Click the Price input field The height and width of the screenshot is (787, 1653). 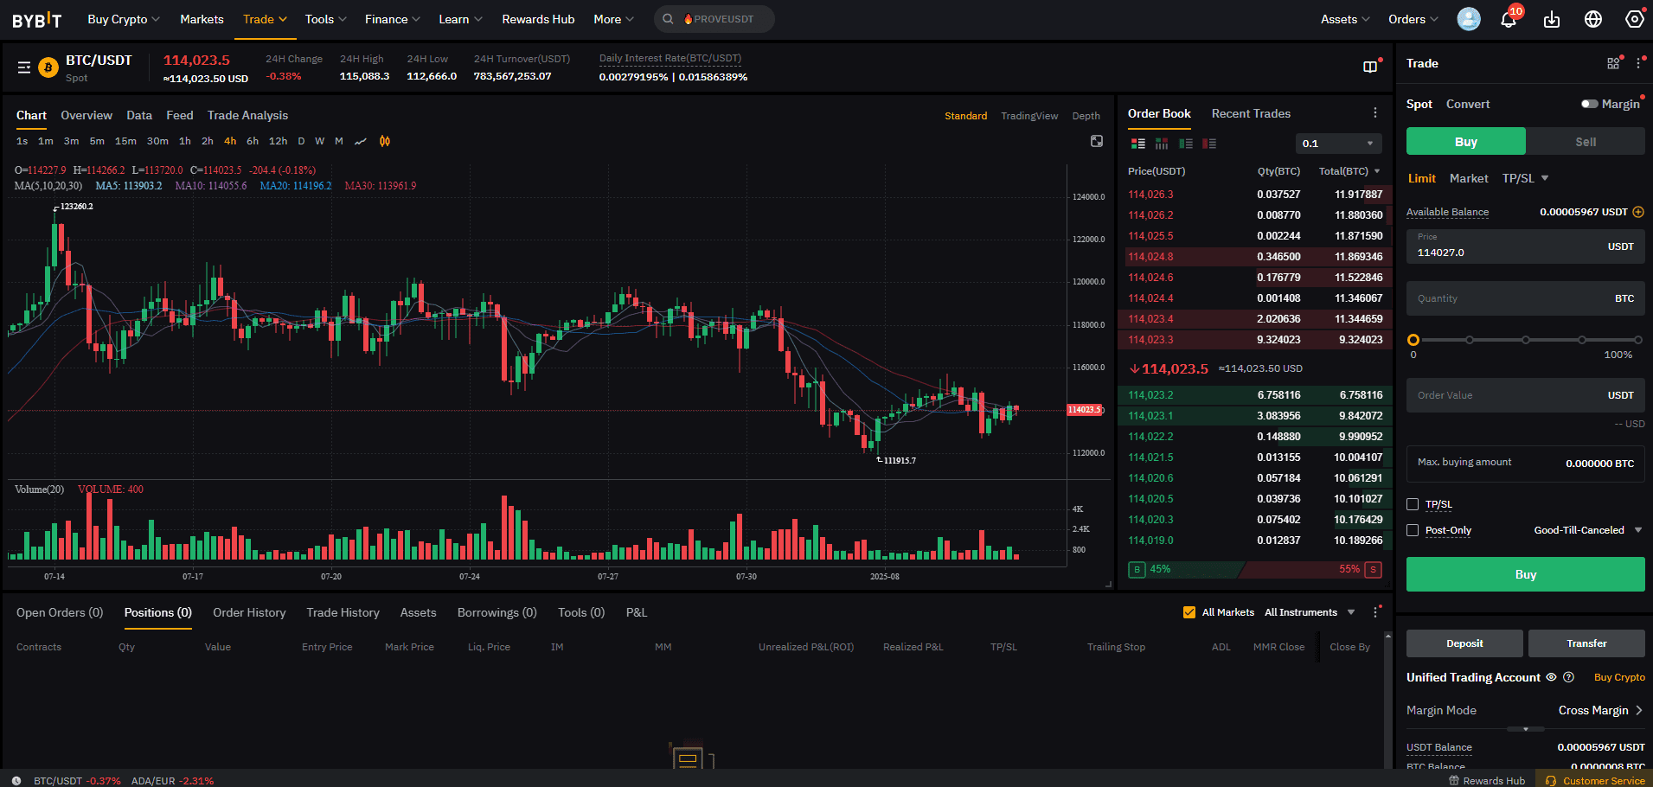pos(1525,246)
